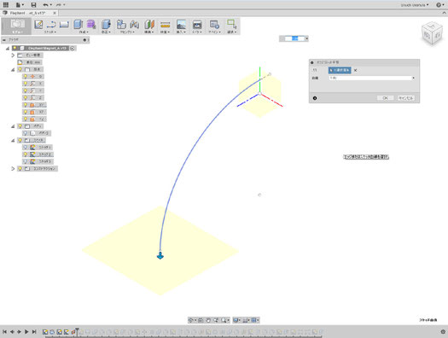Collapse the Sketches folder in browser

(13, 140)
